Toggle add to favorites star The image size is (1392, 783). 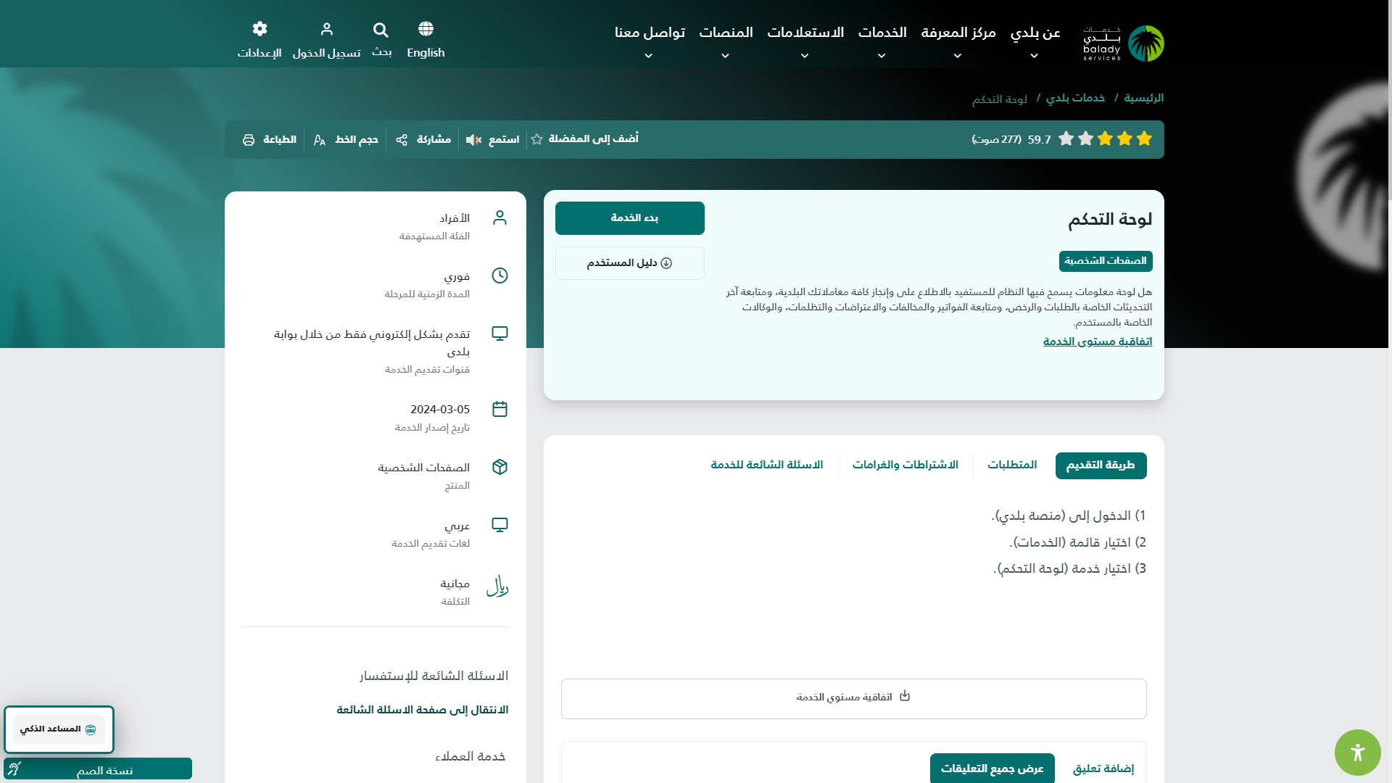pos(536,139)
